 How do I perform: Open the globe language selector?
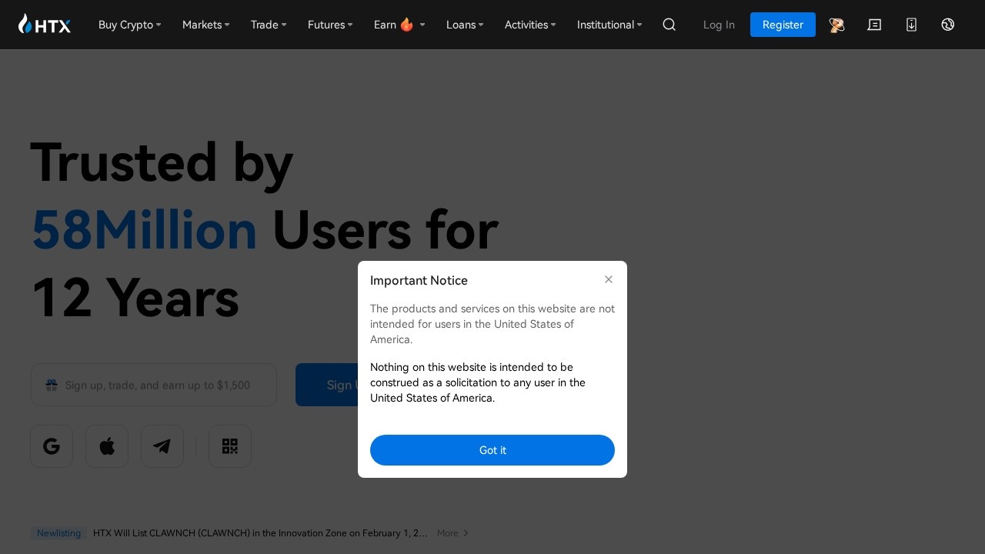[x=948, y=25]
